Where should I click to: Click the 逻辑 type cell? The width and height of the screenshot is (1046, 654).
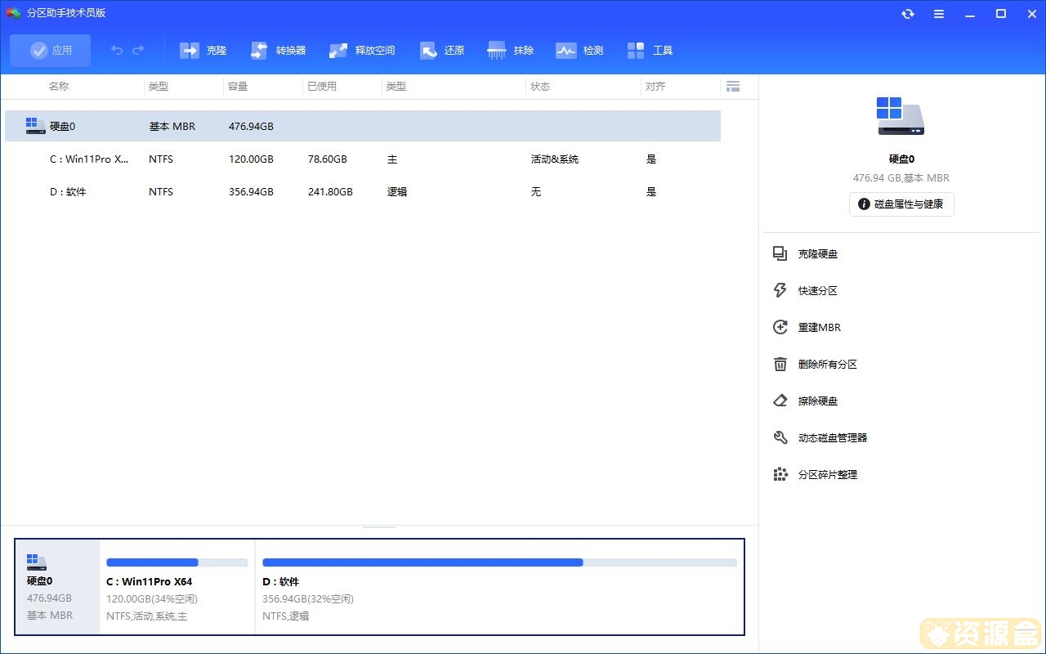[x=397, y=192]
